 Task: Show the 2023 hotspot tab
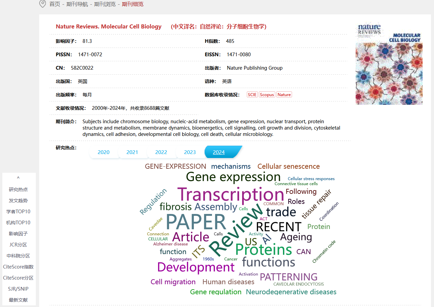click(190, 152)
